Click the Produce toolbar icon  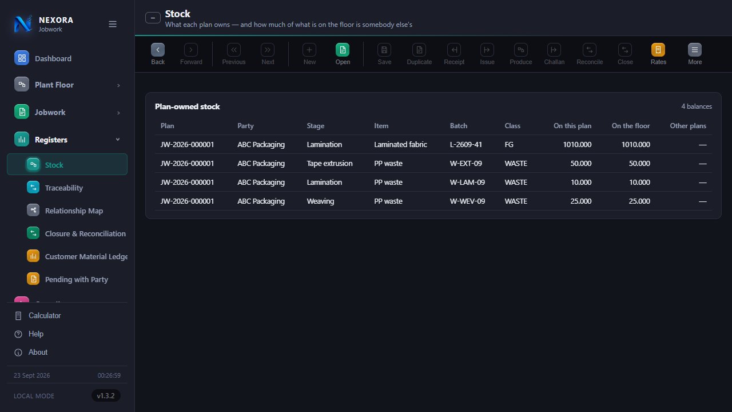click(521, 50)
